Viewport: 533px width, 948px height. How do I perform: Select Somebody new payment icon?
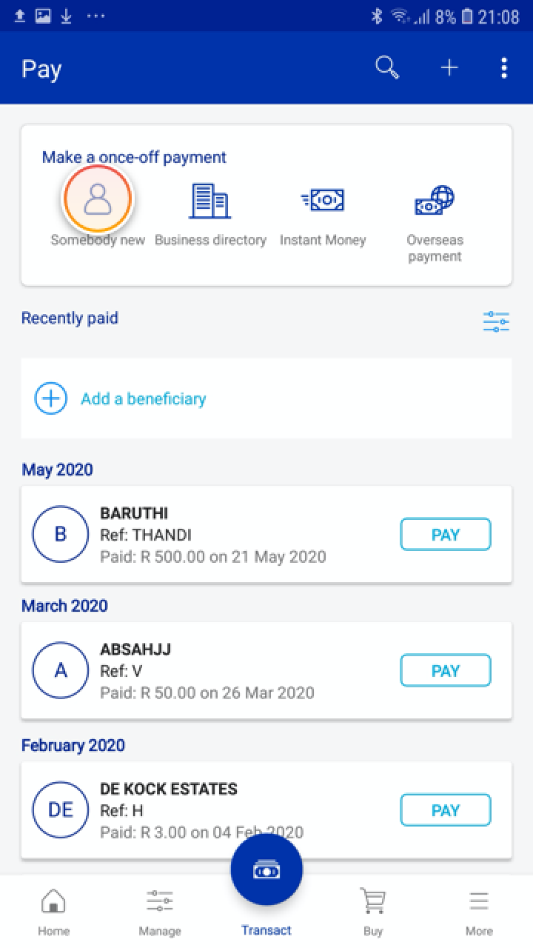(98, 198)
